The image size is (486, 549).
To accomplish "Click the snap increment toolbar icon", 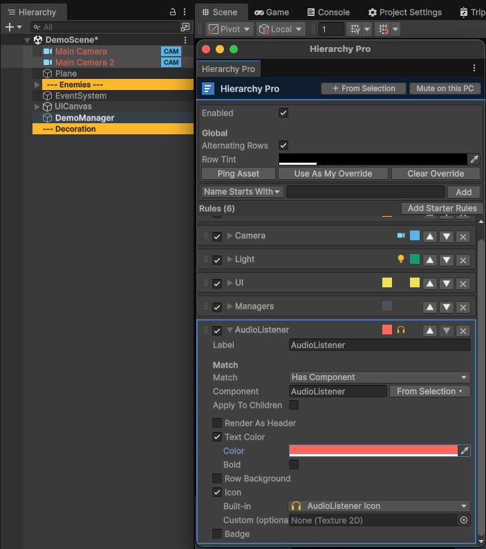I will click(384, 29).
